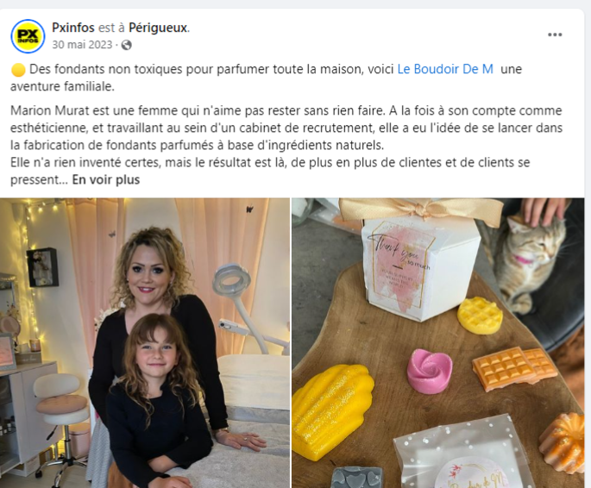This screenshot has width=591, height=488.
Task: Open the photo of scented wax melts
Action: 438,342
